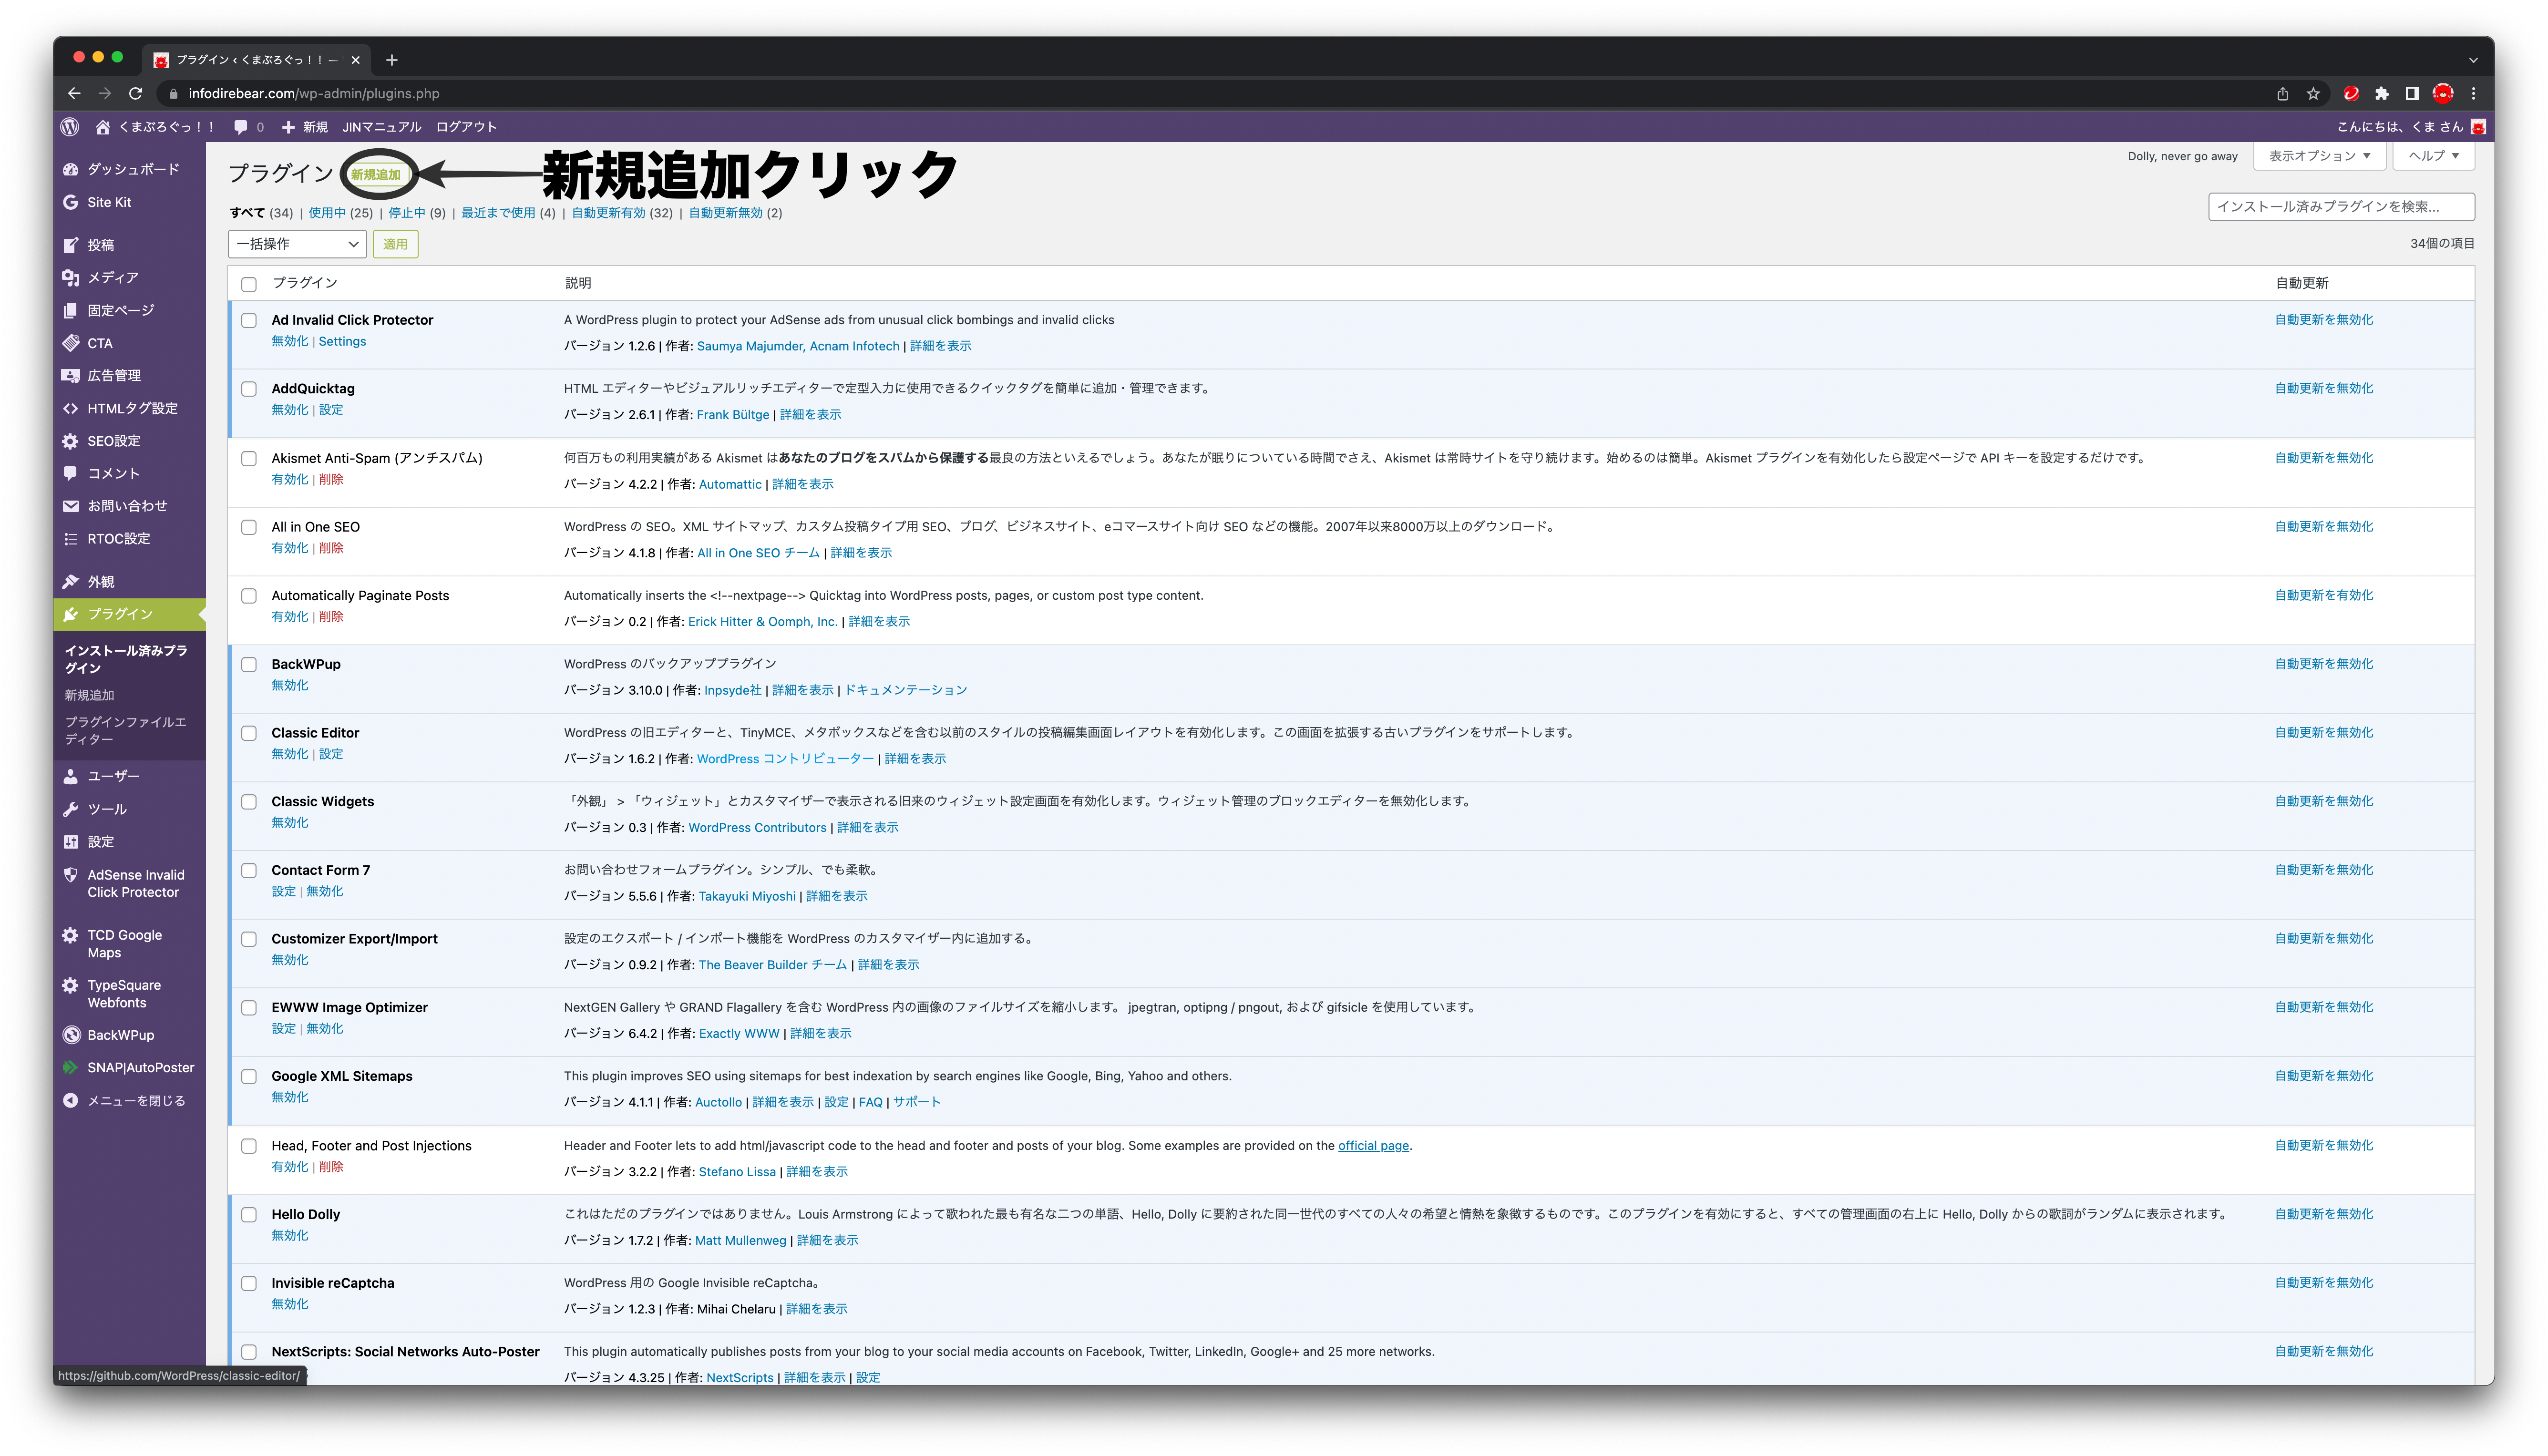Check the All in One SEO checkbox
This screenshot has width=2548, height=1456.
pyautogui.click(x=249, y=527)
